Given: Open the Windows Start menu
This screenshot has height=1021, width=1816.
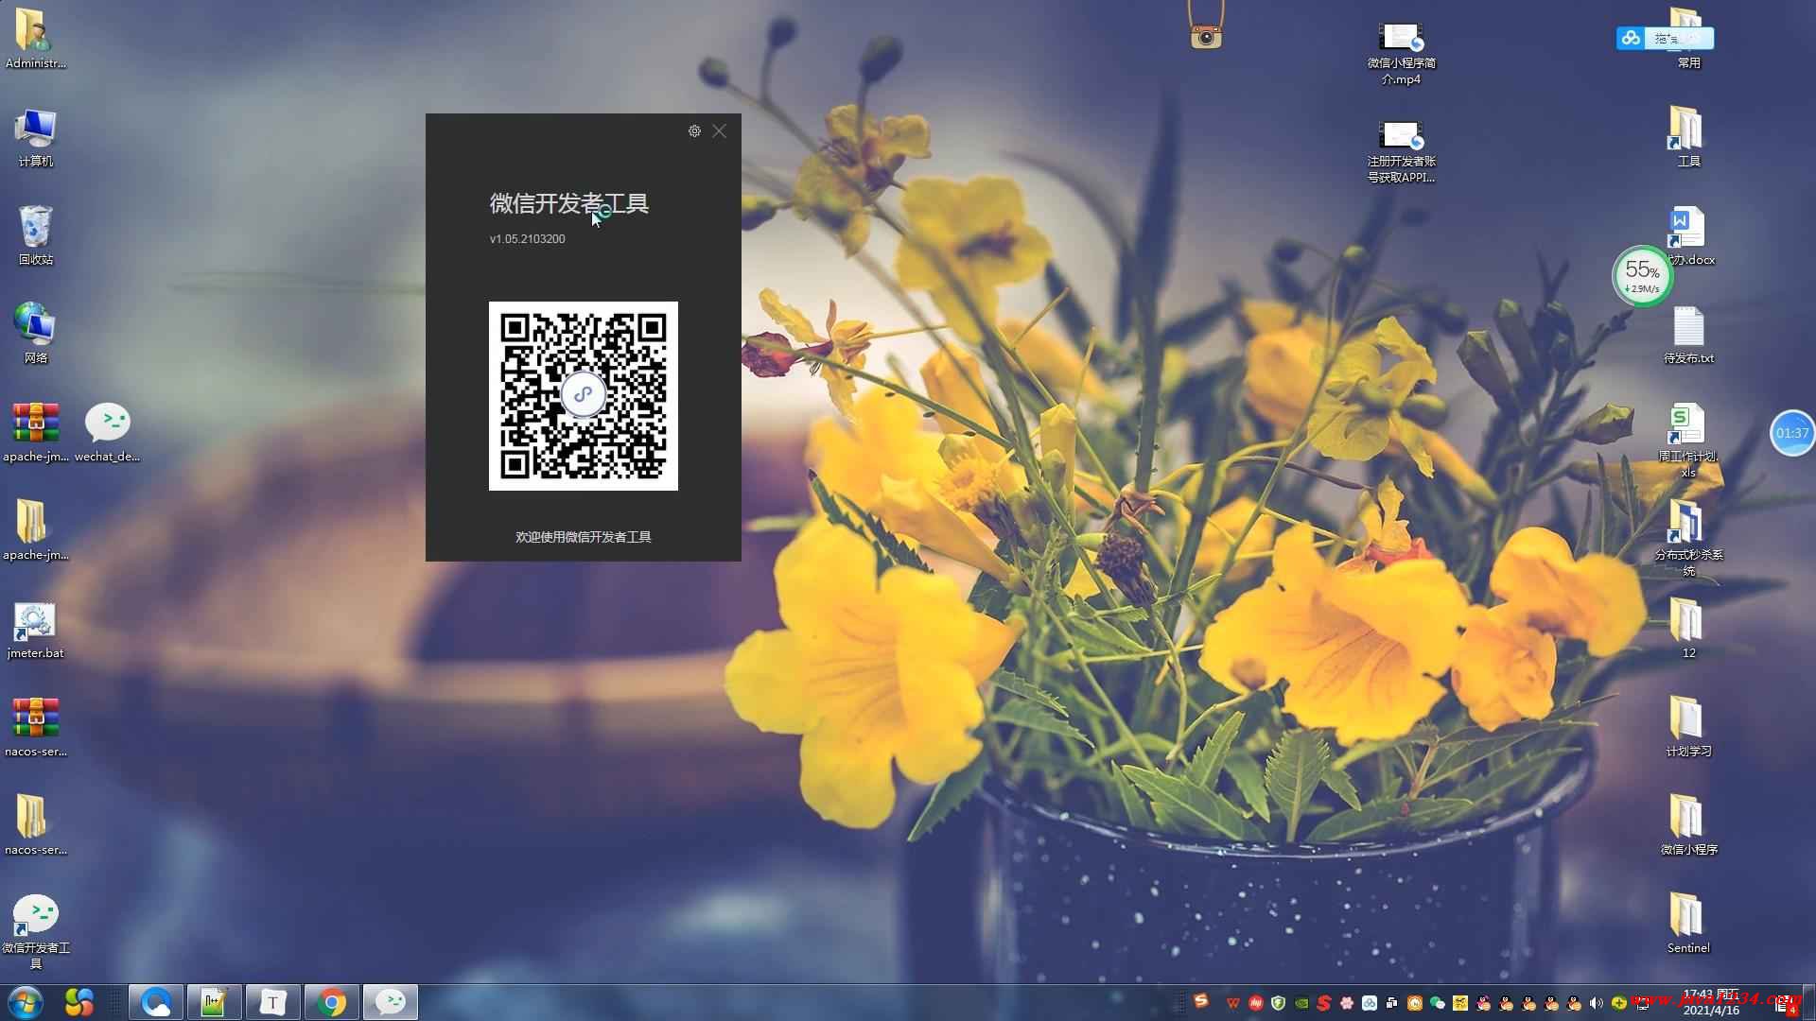Looking at the screenshot, I should pos(25,1002).
